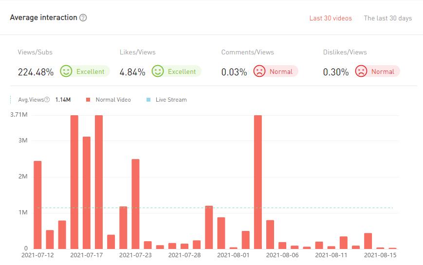Click the green smiley beside Views/Subs
Viewport: 423px width, 265px height.
click(x=66, y=71)
